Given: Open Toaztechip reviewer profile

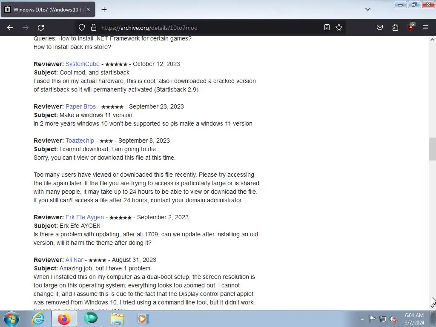Looking at the screenshot, I should tap(80, 141).
